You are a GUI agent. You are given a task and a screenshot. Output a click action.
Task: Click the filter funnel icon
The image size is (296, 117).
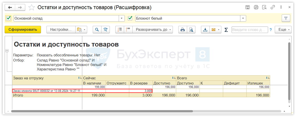point(286,18)
